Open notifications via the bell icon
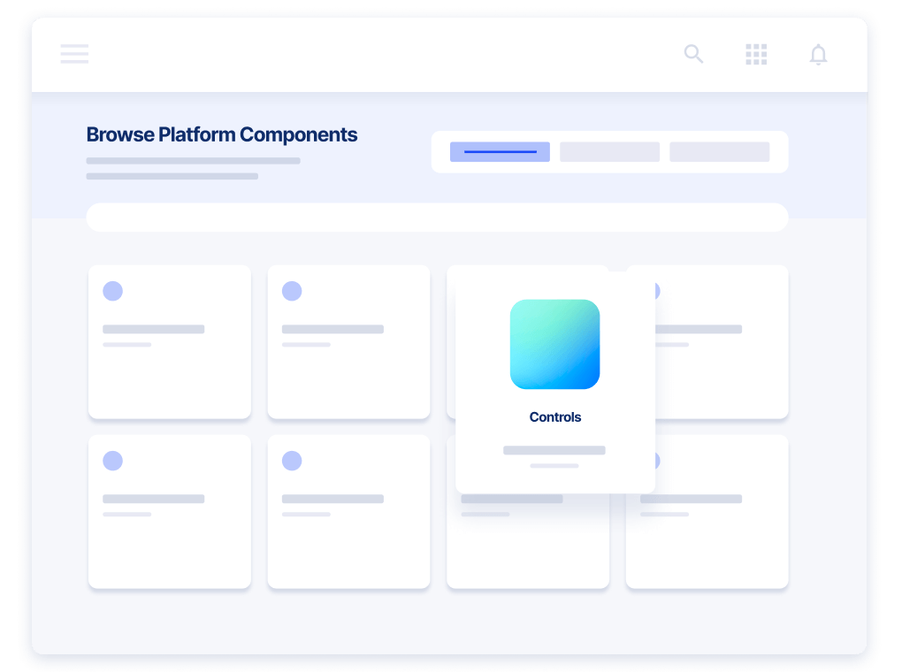 pos(818,54)
